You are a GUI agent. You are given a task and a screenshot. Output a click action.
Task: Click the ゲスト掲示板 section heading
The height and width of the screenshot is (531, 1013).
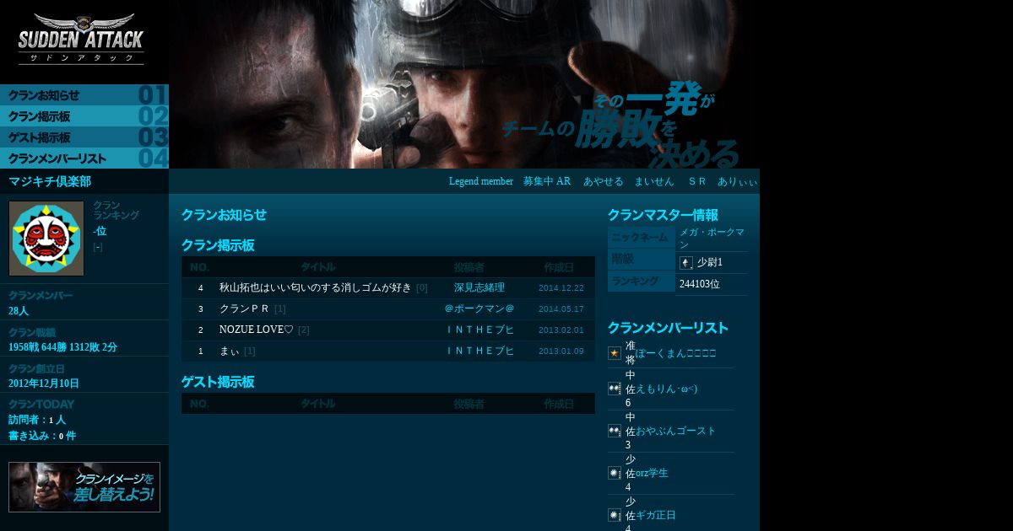pos(218,382)
